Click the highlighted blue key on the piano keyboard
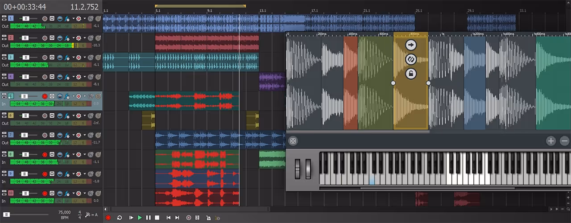 372,181
